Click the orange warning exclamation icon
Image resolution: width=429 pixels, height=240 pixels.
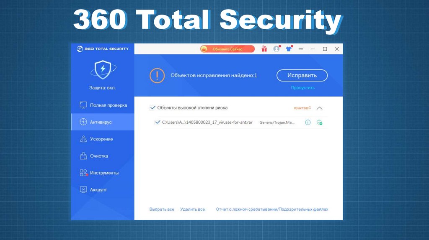pyautogui.click(x=157, y=75)
